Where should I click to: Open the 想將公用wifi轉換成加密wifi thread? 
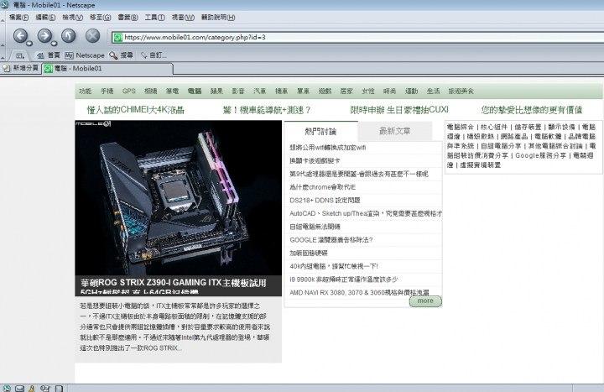point(328,148)
